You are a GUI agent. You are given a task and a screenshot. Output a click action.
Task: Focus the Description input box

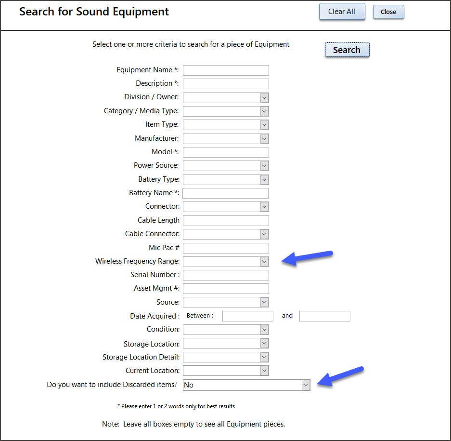click(226, 84)
